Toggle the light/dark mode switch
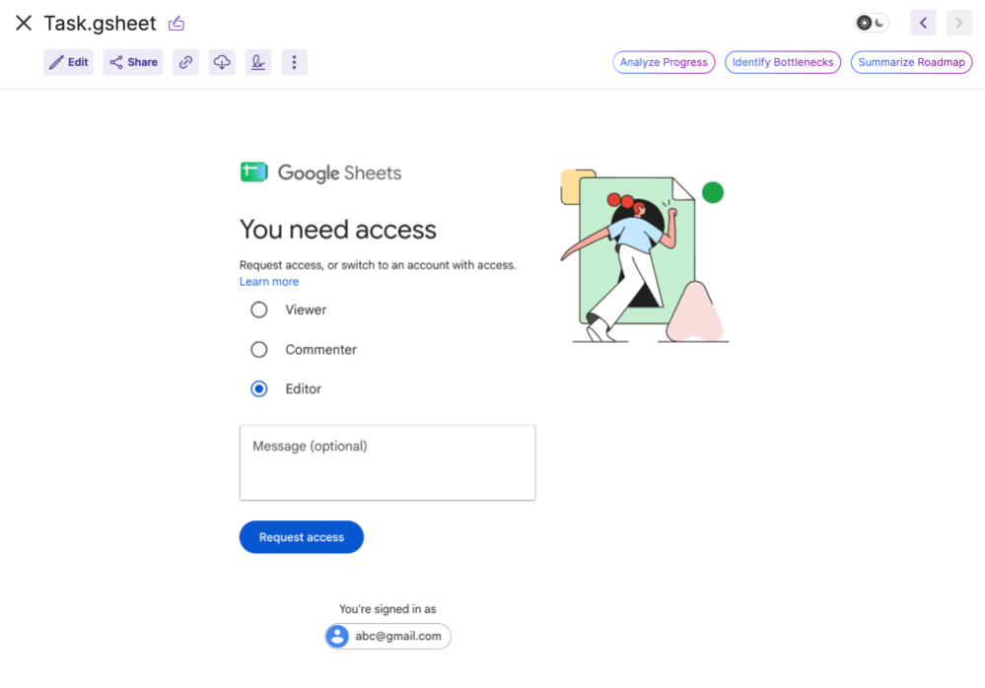 872,24
